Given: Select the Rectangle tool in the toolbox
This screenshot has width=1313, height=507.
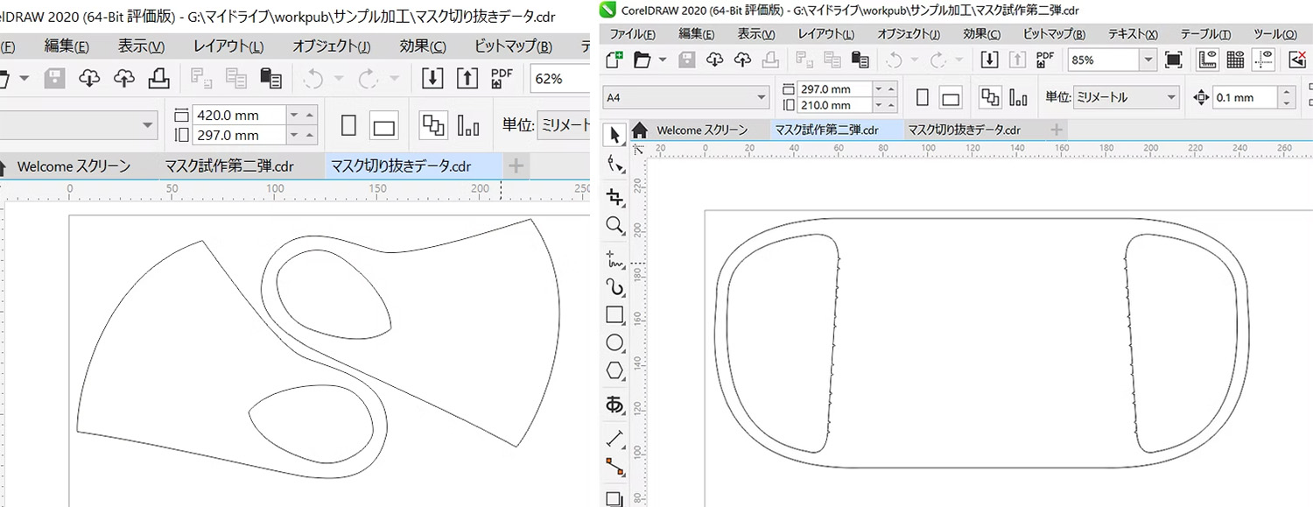Looking at the screenshot, I should [614, 314].
